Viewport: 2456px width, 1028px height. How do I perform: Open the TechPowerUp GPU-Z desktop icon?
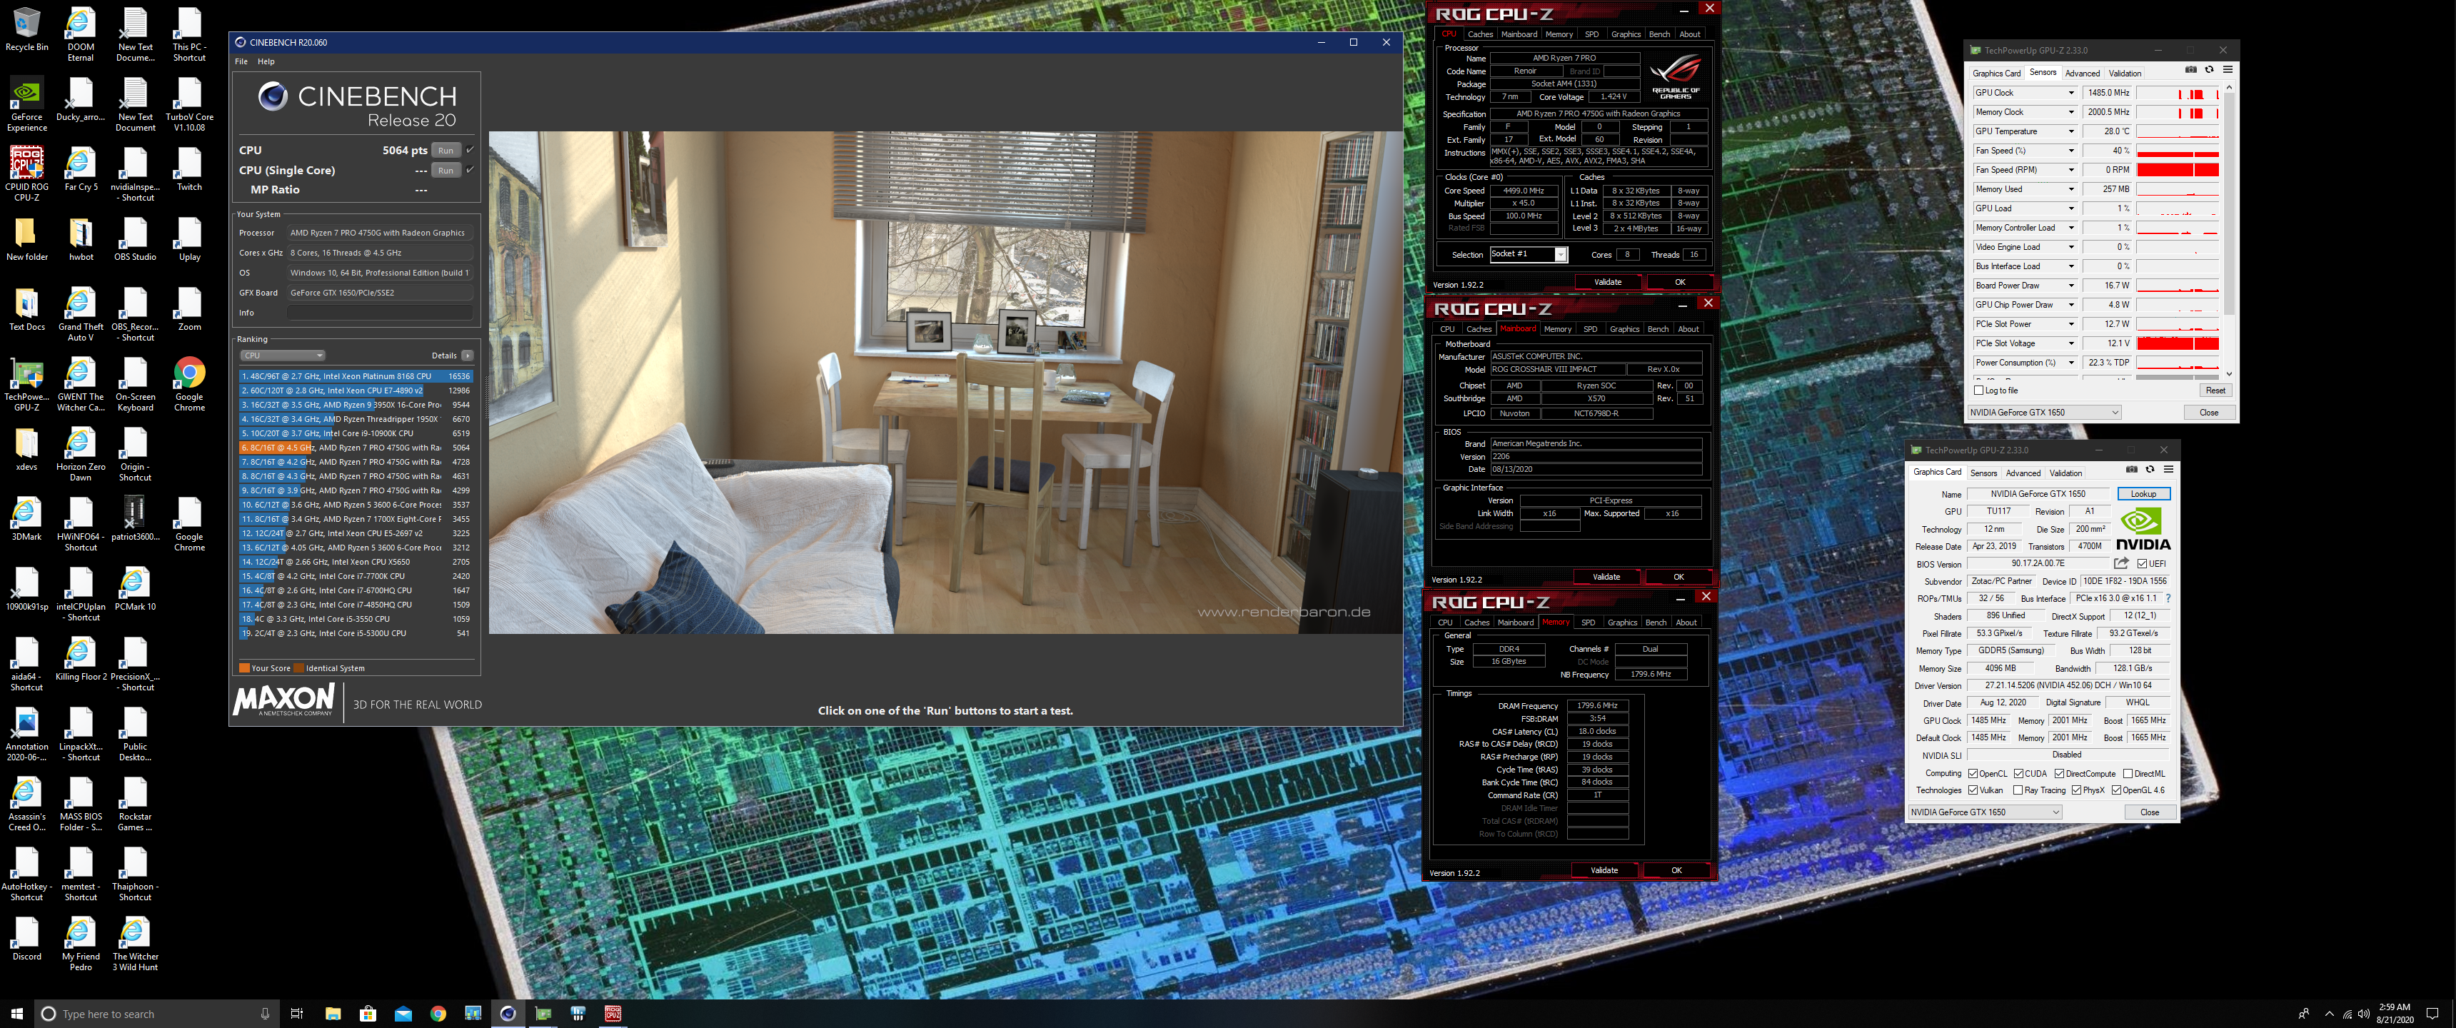[x=26, y=384]
